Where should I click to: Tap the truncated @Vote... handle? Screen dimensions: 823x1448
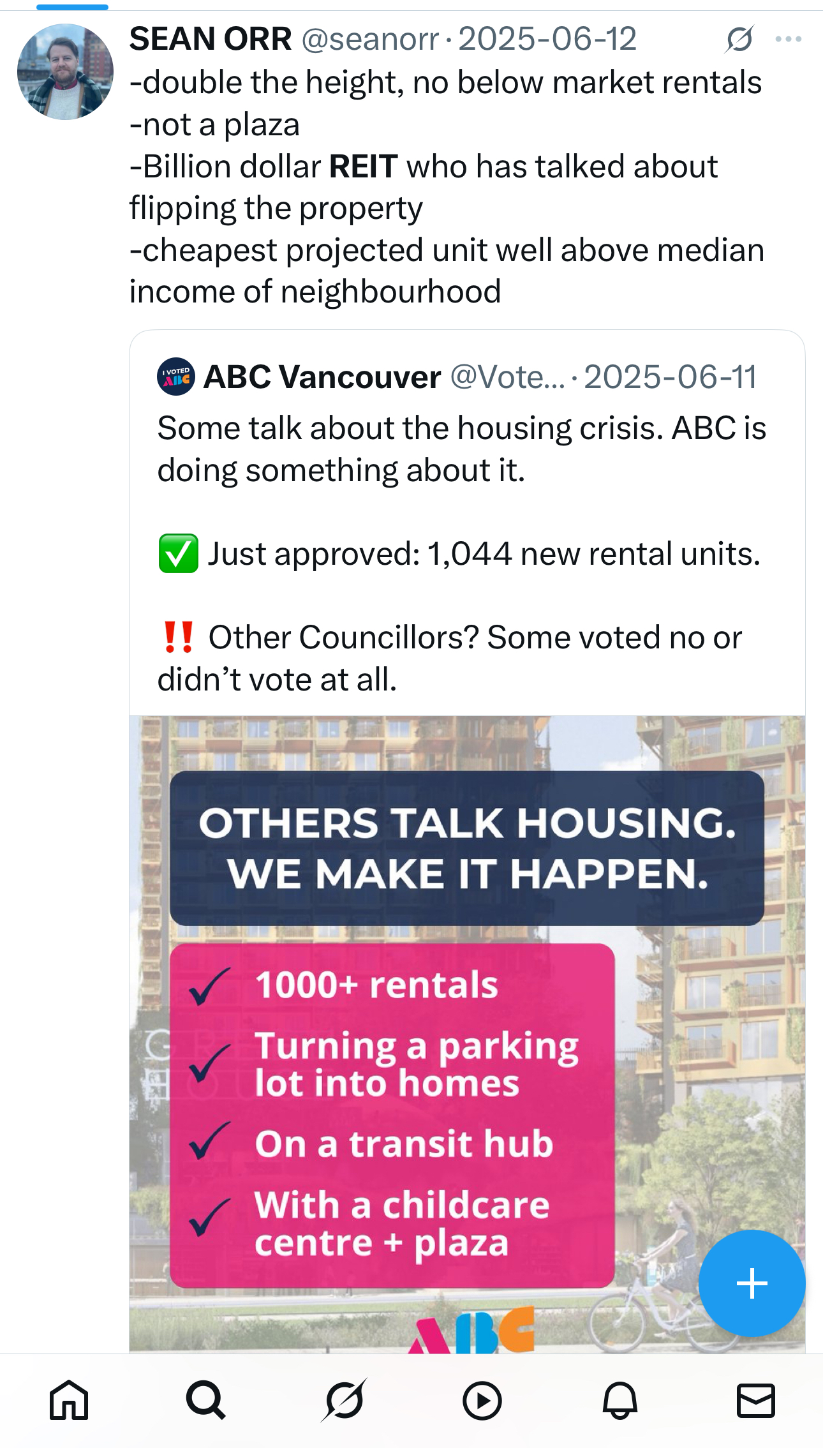coord(508,377)
